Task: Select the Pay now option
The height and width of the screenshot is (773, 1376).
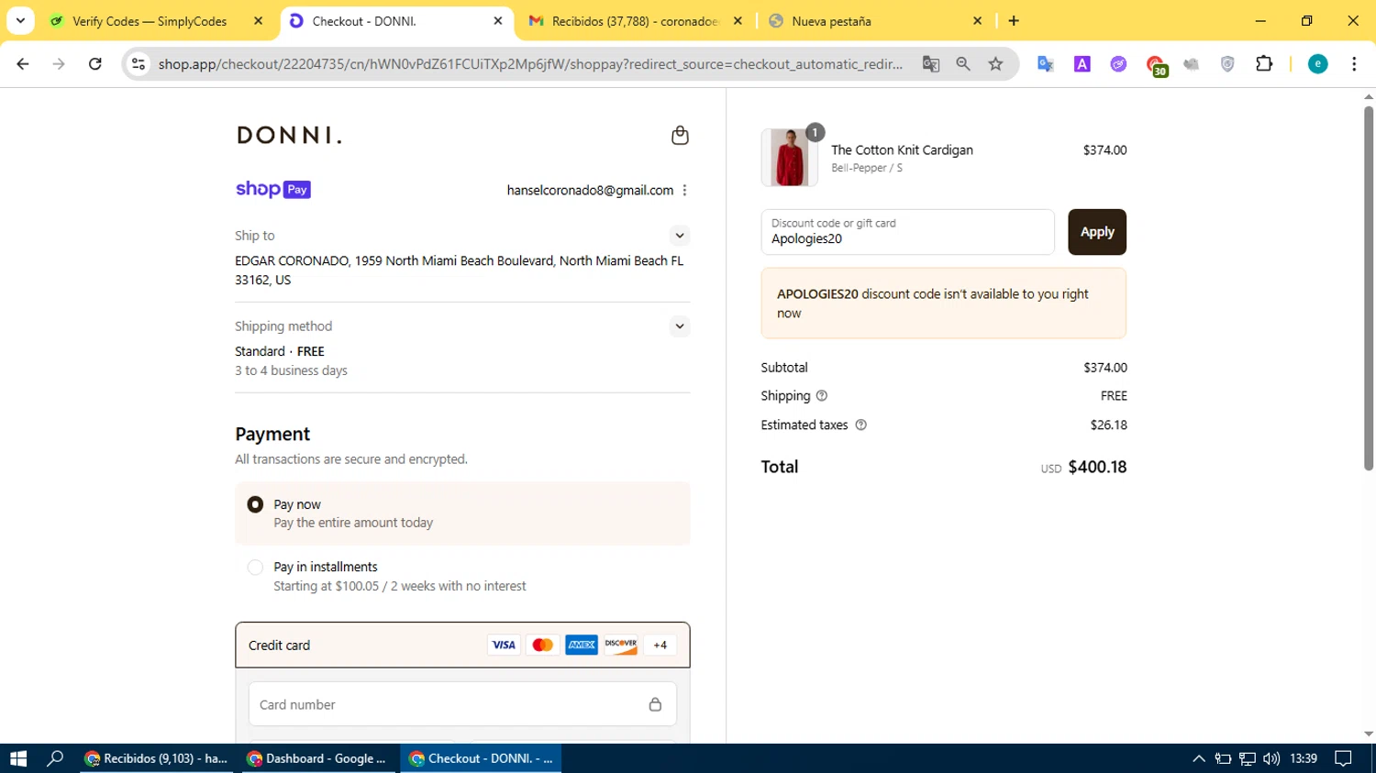Action: [255, 505]
